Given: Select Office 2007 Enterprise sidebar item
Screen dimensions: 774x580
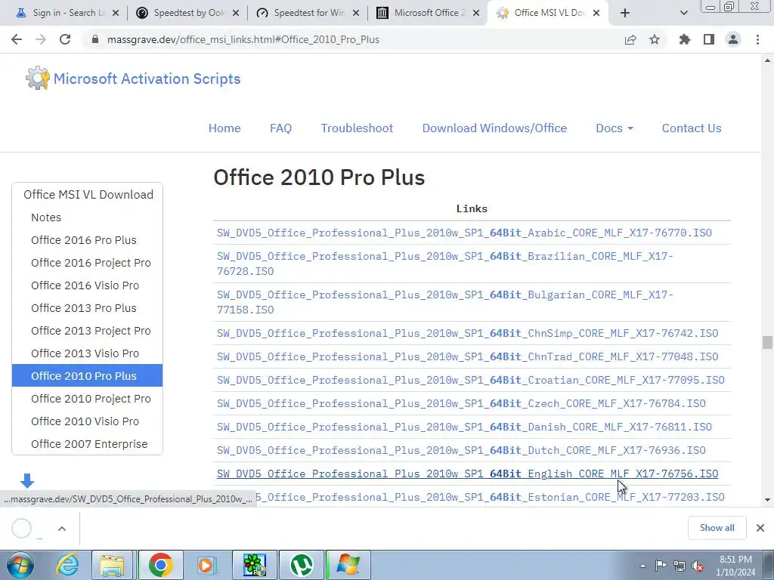Looking at the screenshot, I should pyautogui.click(x=88, y=444).
